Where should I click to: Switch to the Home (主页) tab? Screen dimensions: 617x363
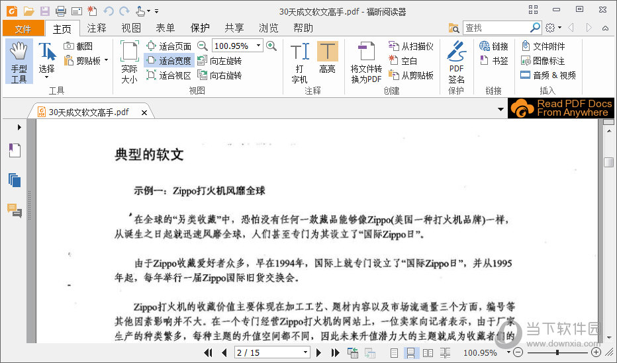[62, 28]
